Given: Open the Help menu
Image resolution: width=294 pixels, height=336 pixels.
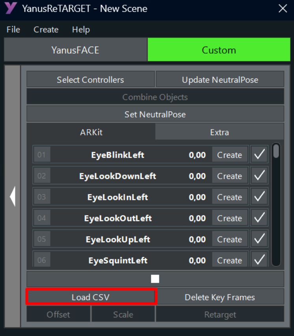Looking at the screenshot, I should [81, 30].
